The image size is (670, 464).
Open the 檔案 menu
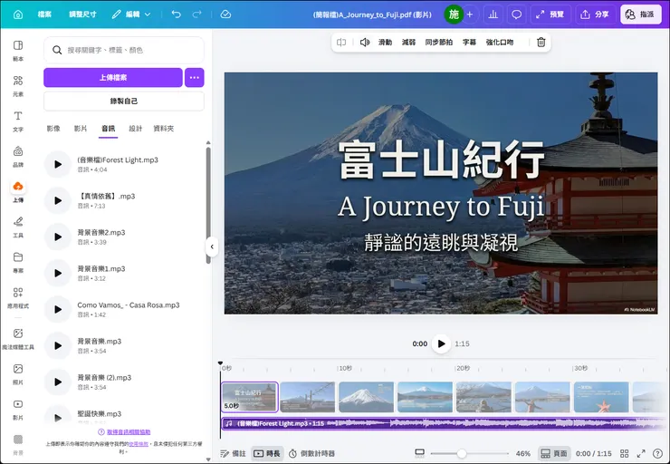click(44, 14)
